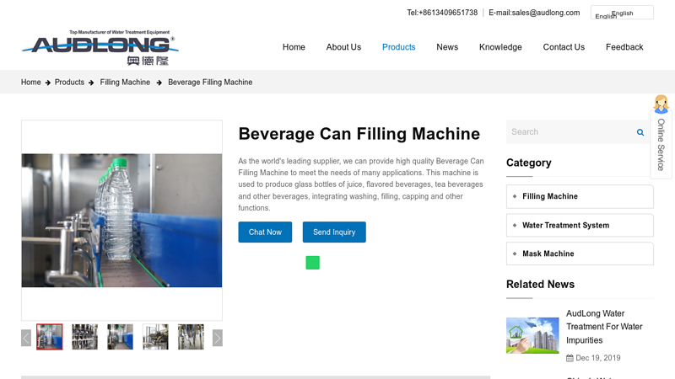Click the main water bottle product image
Screen dimensions: 675x379
[x=121, y=221]
